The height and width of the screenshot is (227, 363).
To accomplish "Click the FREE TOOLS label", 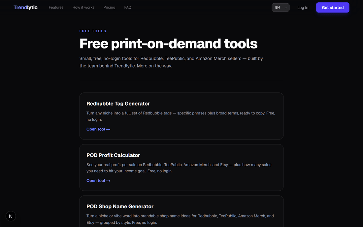I will point(93,31).
